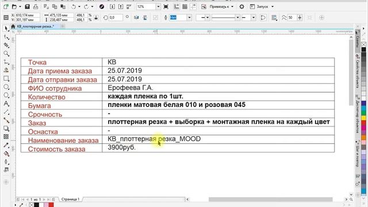Click the Export icon

120,6
